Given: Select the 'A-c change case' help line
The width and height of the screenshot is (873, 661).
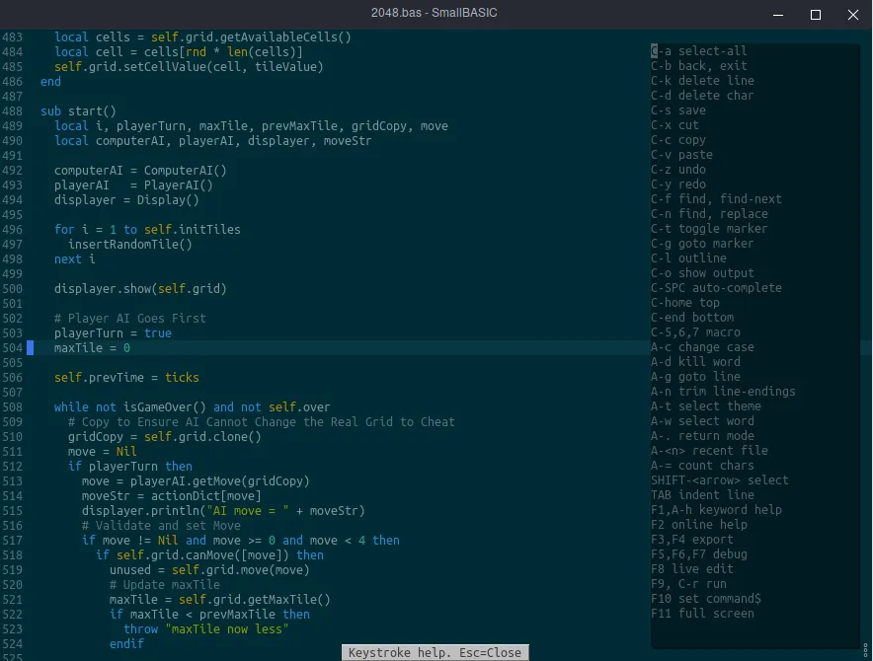Looking at the screenshot, I should (702, 347).
